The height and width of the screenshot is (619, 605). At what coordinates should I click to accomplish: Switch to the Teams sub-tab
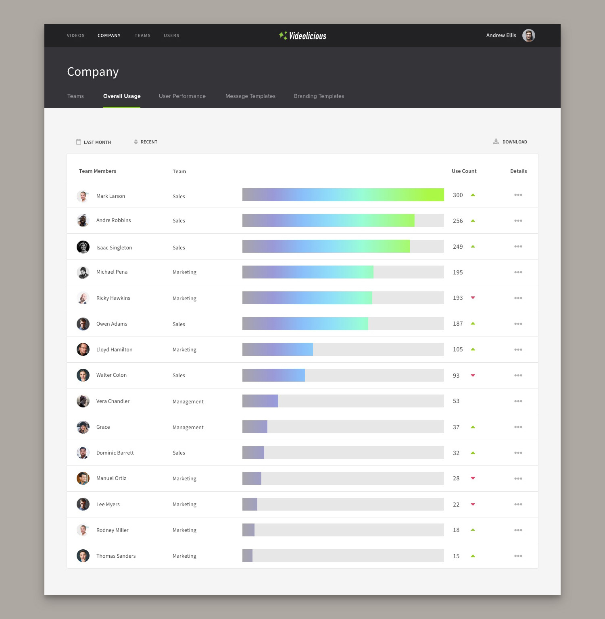75,96
